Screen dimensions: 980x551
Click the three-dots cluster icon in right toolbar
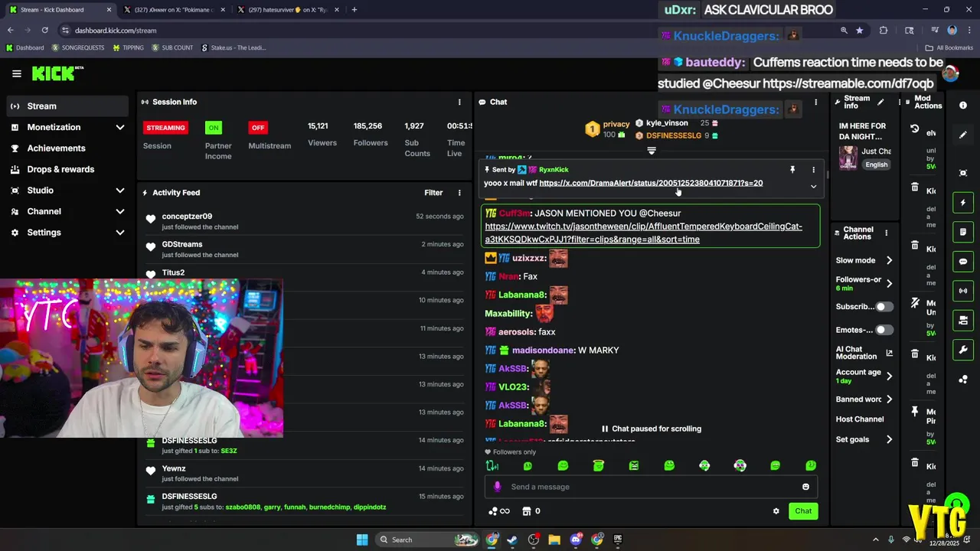click(x=963, y=380)
